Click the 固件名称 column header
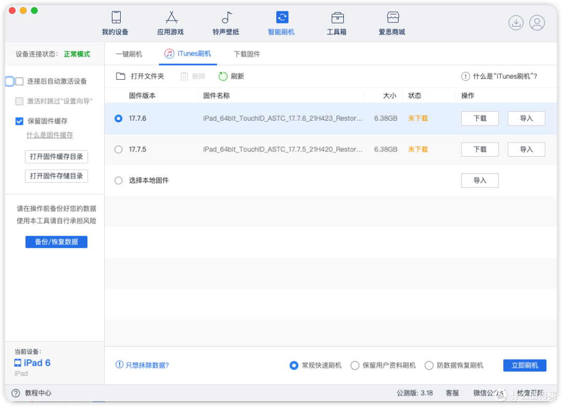 (x=216, y=96)
